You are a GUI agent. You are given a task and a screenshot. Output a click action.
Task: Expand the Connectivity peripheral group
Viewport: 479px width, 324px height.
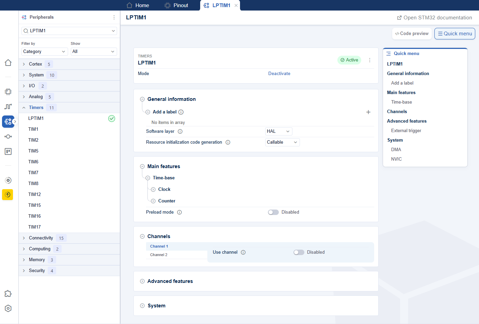pyautogui.click(x=69, y=238)
